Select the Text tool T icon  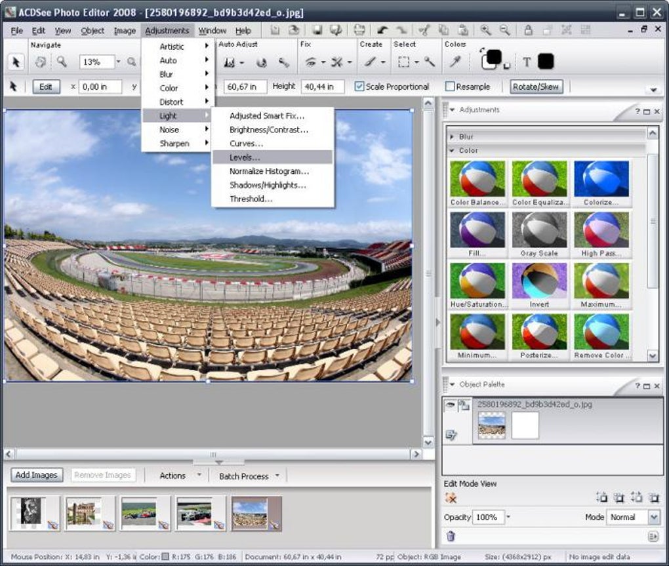coord(527,62)
